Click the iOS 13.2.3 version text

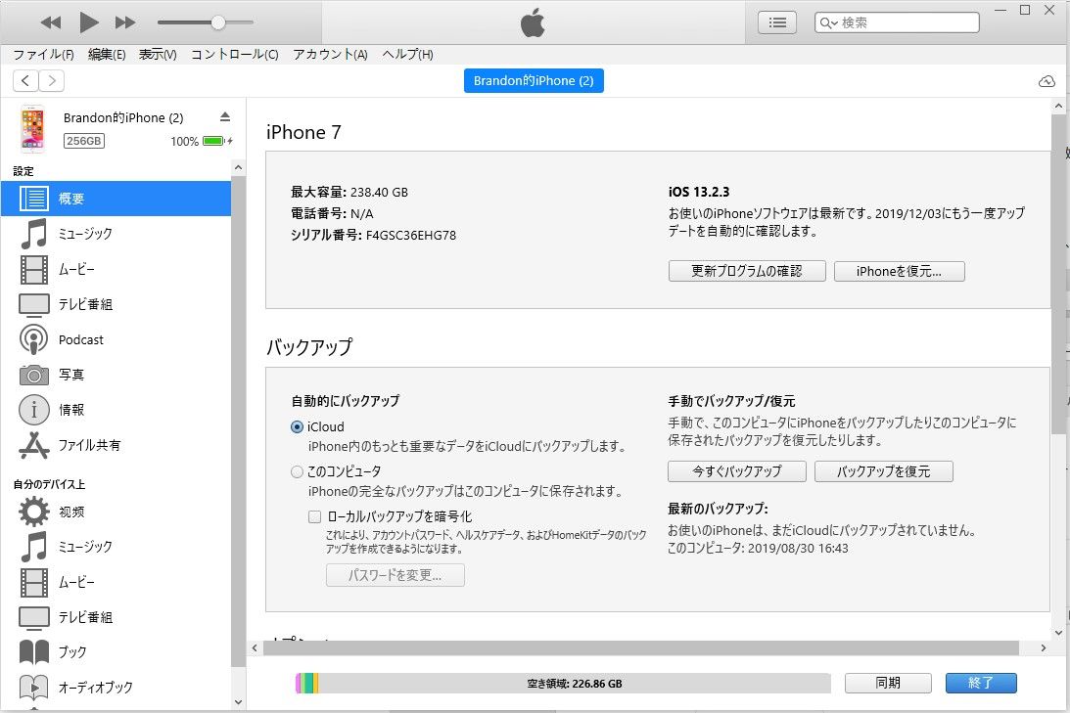[x=699, y=193]
